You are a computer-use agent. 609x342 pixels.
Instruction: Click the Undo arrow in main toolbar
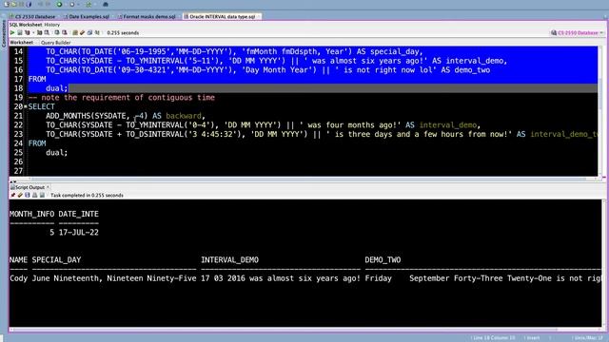point(40,4)
